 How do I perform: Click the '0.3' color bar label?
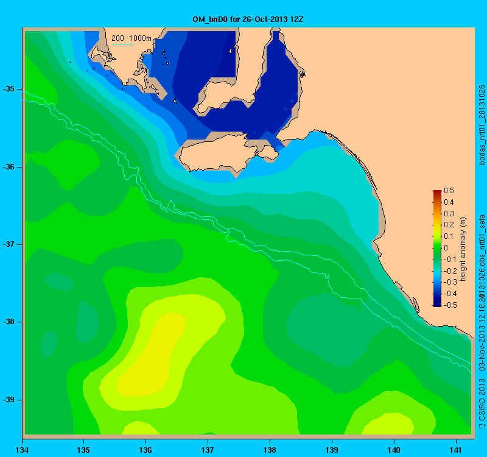pyautogui.click(x=449, y=214)
